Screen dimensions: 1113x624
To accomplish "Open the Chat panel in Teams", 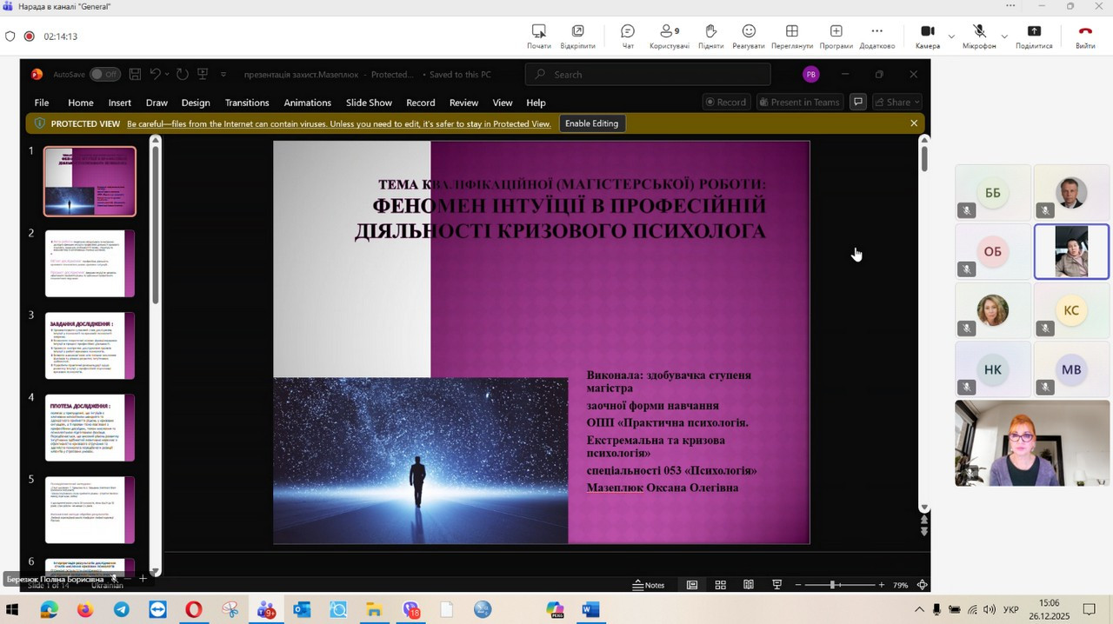I will 627,36.
